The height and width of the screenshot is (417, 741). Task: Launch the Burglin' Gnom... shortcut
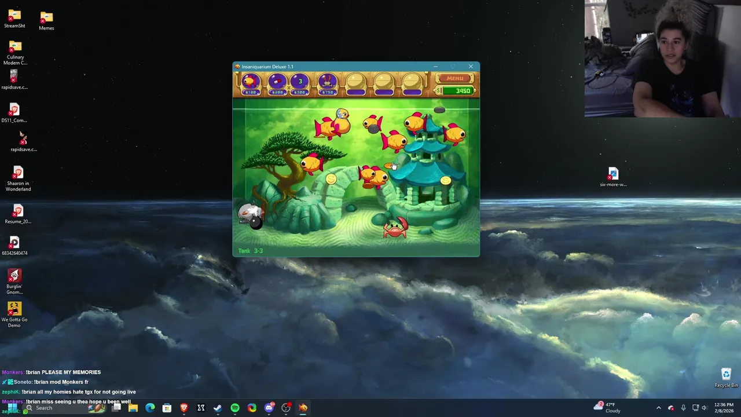(14, 281)
